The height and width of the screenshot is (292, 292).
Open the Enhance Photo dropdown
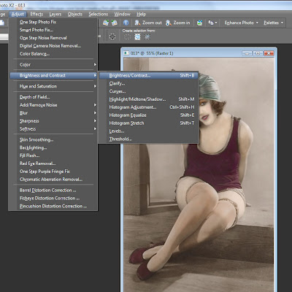[x=241, y=23]
